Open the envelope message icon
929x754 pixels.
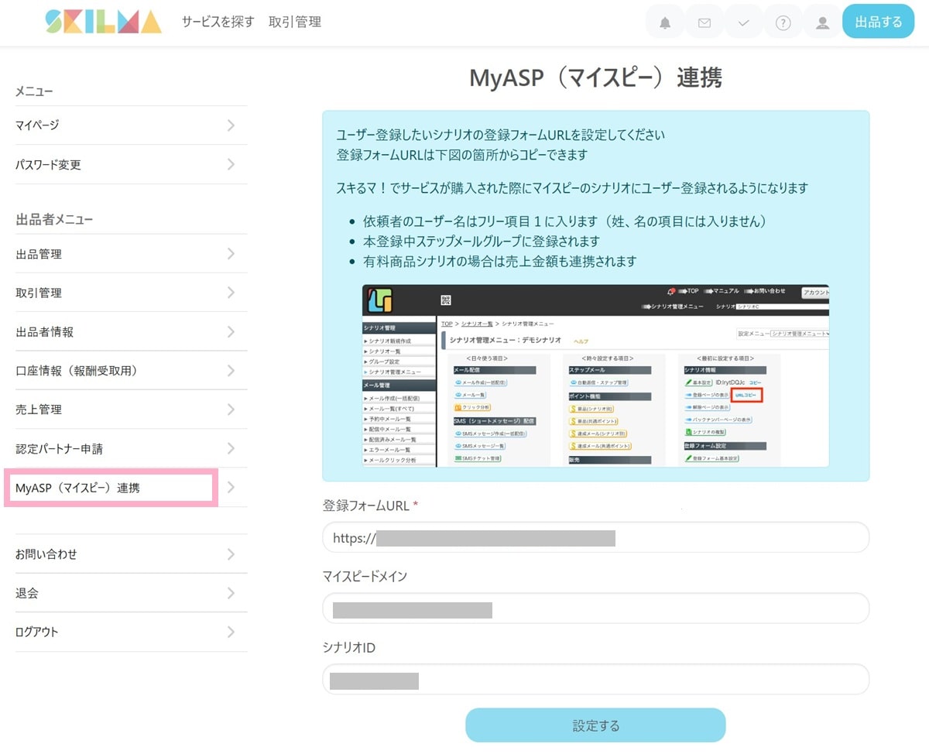[704, 22]
